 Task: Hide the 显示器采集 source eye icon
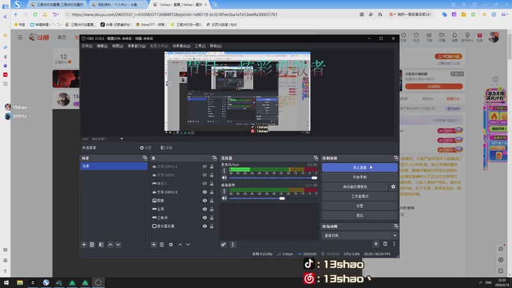point(205,226)
